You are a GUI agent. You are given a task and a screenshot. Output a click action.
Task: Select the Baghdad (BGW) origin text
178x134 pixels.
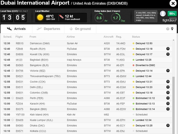pos(39,60)
